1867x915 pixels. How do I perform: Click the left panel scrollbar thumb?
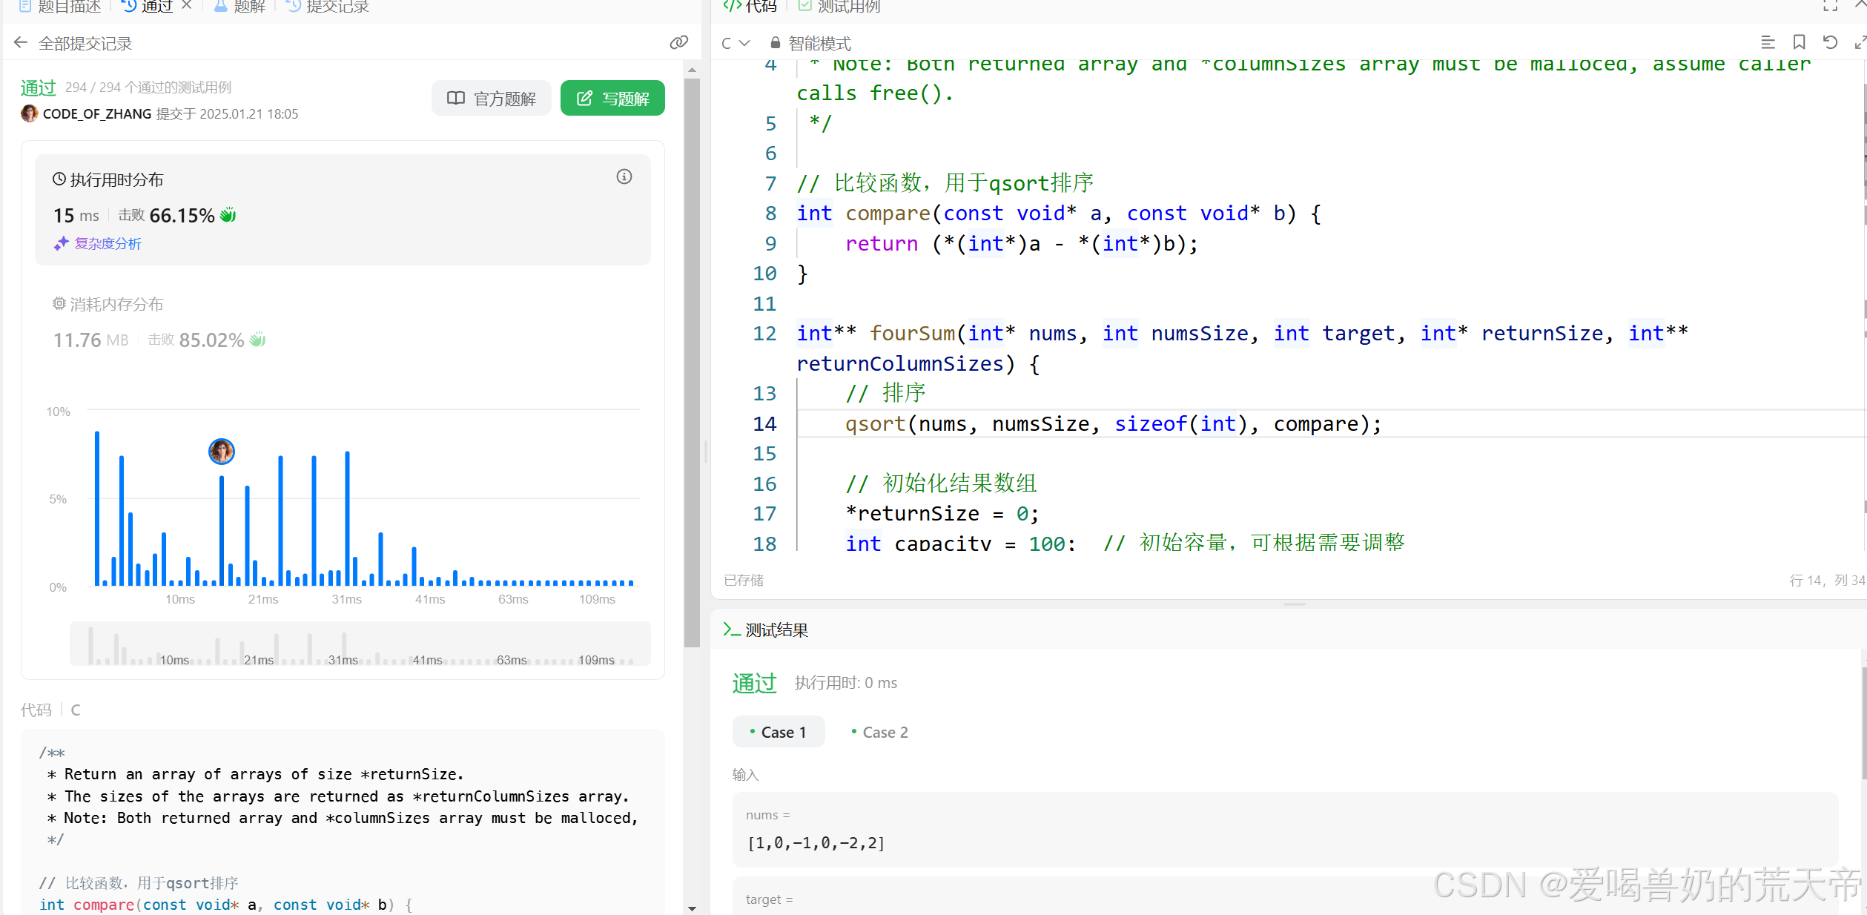pos(692,362)
